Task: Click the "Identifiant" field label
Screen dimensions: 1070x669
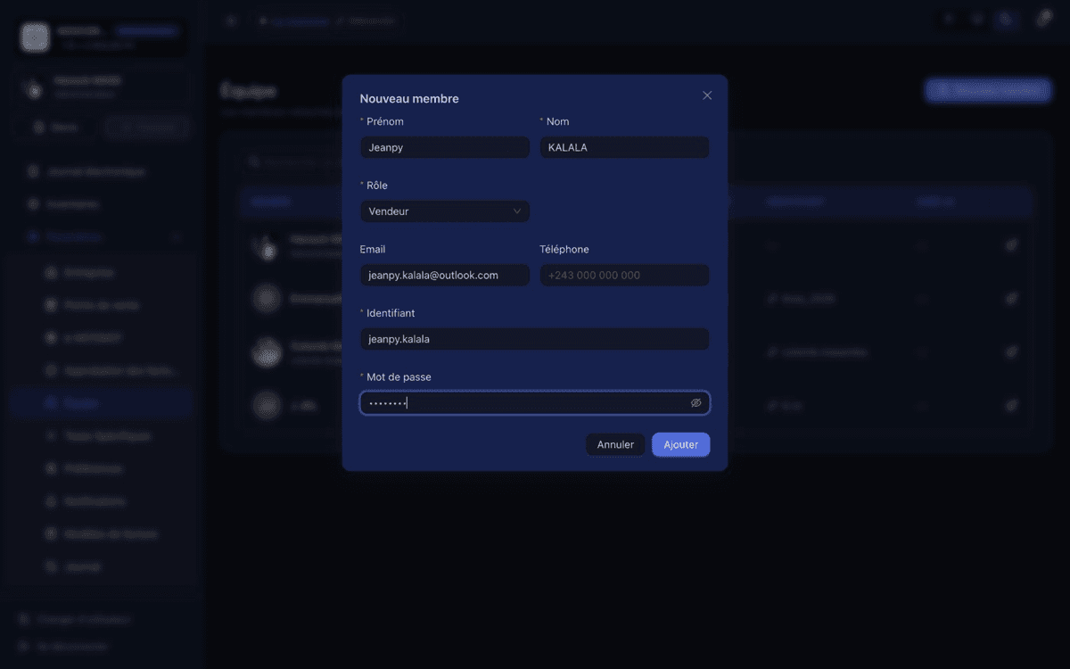Action: [391, 313]
